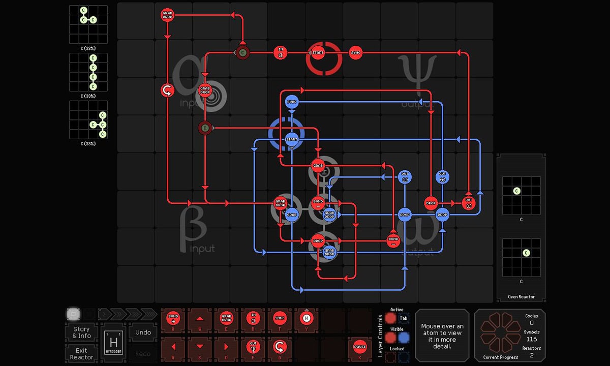
Task: Click the Exit Reactor button
Action: tap(81, 353)
